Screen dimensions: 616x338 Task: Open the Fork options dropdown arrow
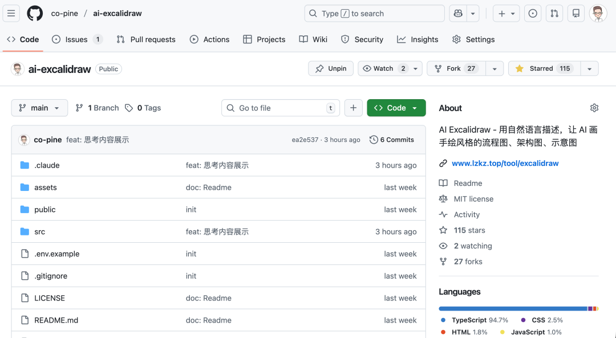[495, 68]
